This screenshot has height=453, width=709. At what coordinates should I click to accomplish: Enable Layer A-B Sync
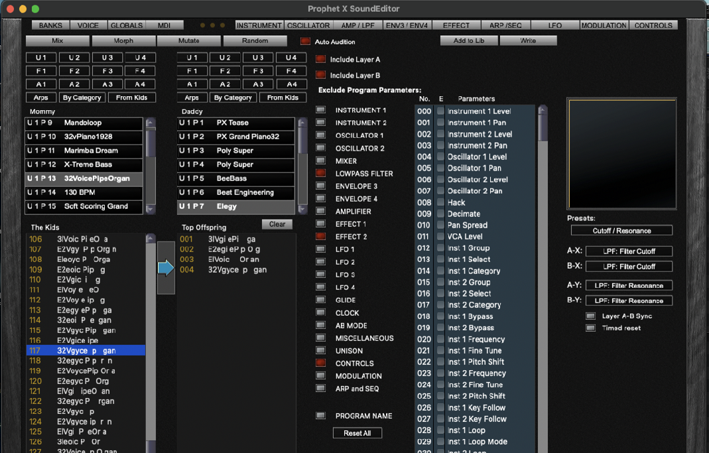590,316
